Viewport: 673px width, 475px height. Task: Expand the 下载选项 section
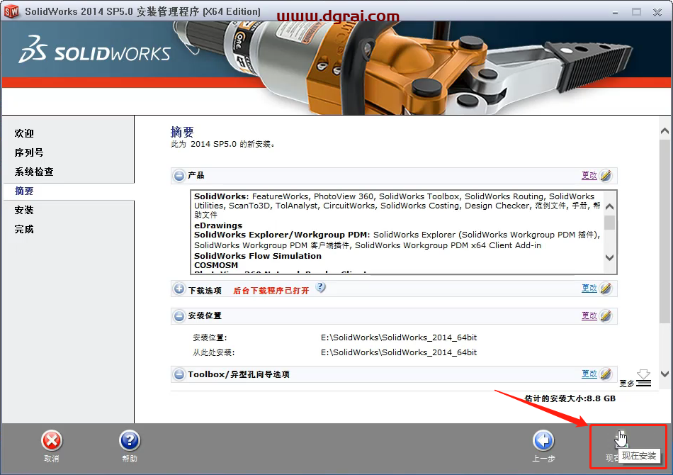179,289
